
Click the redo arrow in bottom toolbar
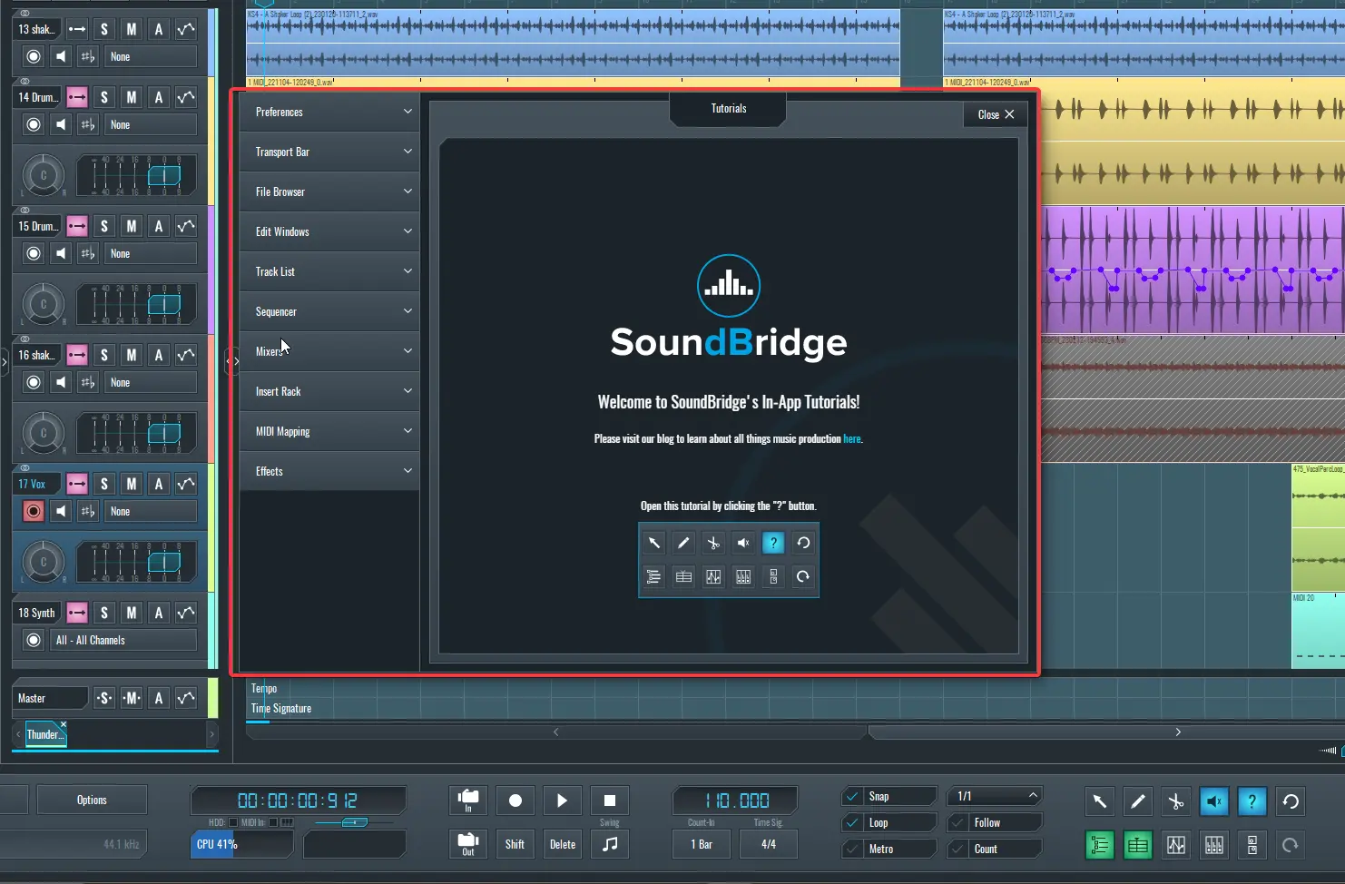1291,846
